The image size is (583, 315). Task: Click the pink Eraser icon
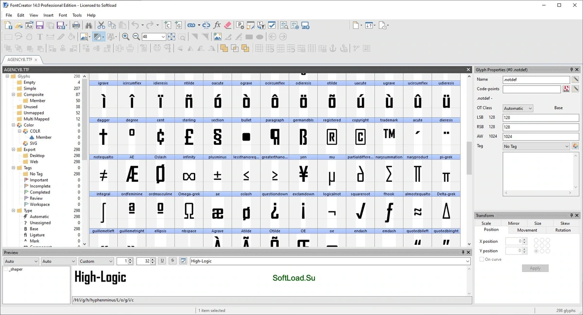coord(228,25)
